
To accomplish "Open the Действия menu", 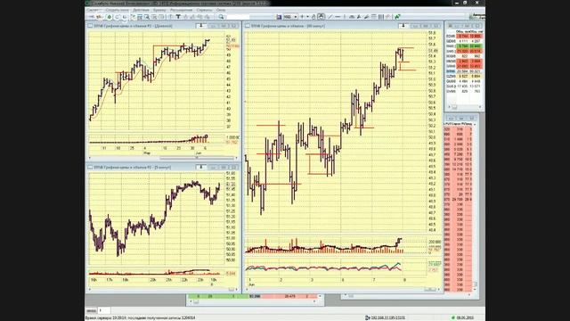I will point(141,10).
